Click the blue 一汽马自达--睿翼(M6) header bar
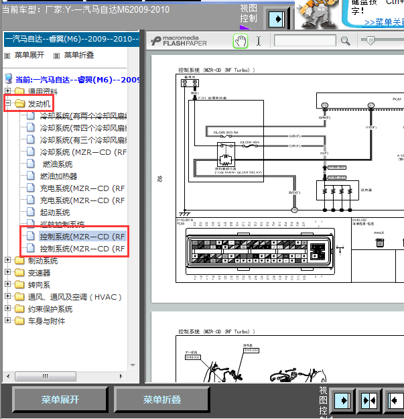This screenshot has height=419, width=404. pyautogui.click(x=72, y=40)
